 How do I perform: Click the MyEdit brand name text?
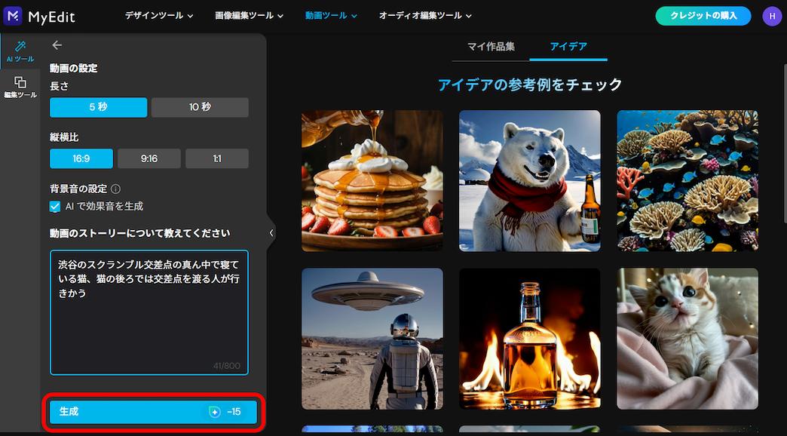(x=52, y=17)
